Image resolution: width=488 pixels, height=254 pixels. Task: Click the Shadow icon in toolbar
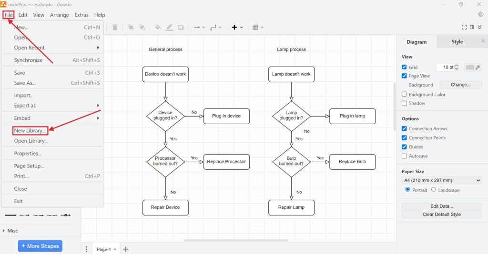181,28
